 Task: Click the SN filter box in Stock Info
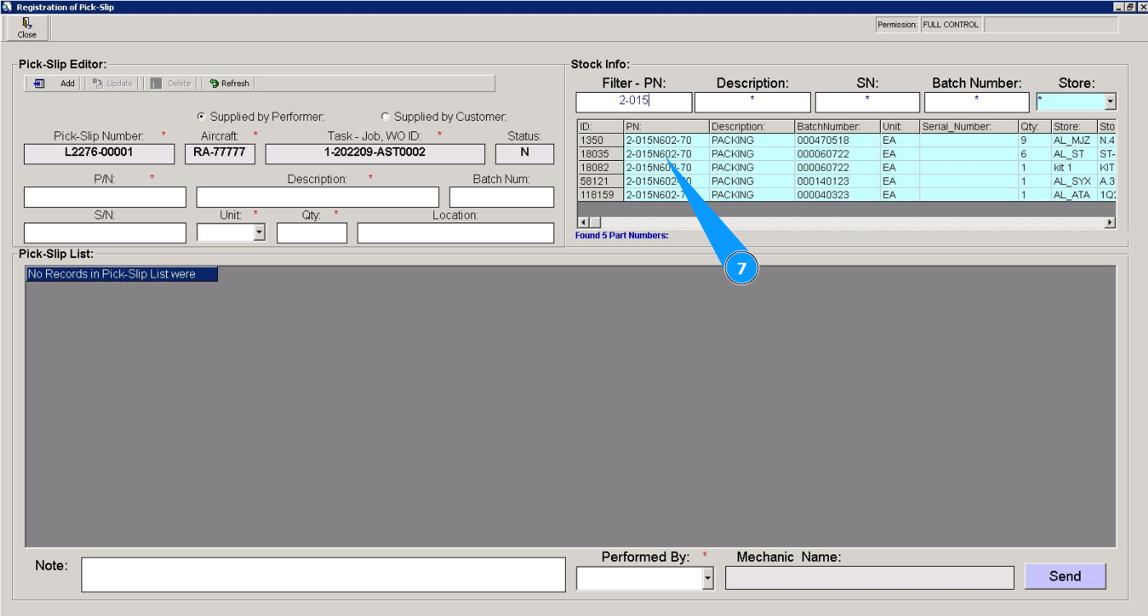coord(868,102)
